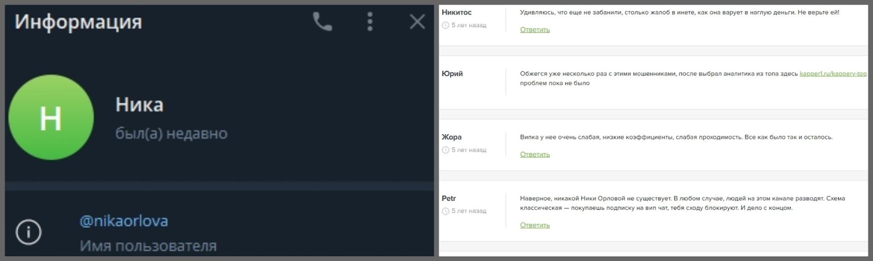The width and height of the screenshot is (873, 261).
Task: Reply to Никитос's comment via Ответить
Action: (x=535, y=30)
